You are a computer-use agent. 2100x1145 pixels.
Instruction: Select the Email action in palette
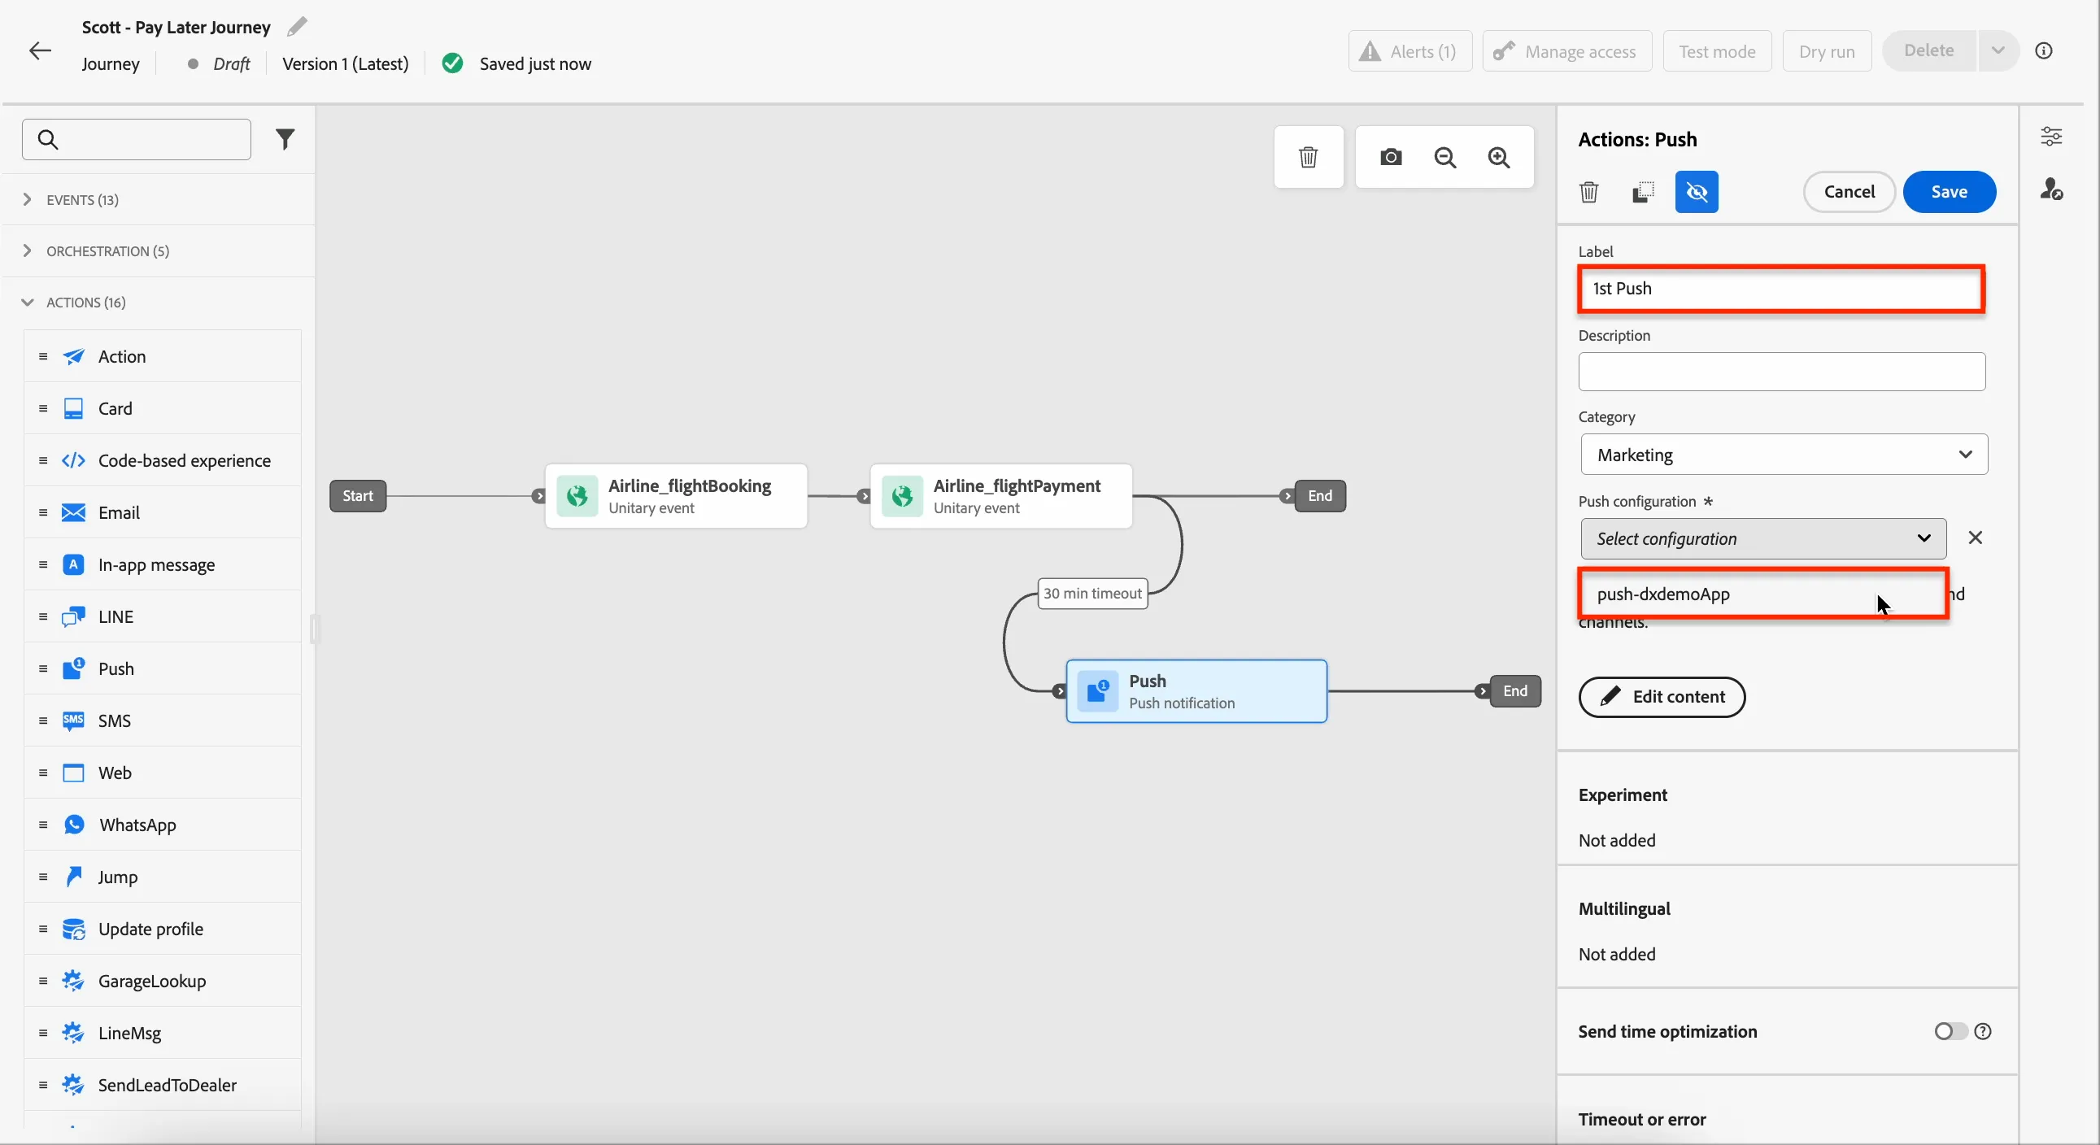(x=162, y=512)
